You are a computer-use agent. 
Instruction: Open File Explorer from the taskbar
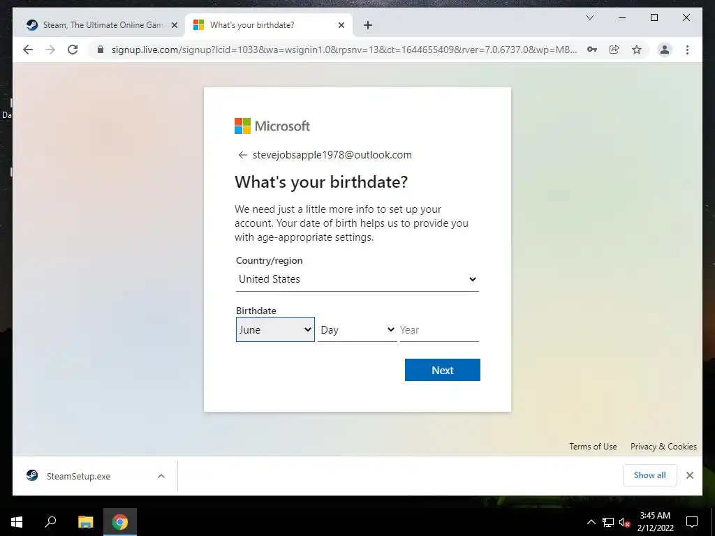tap(85, 522)
